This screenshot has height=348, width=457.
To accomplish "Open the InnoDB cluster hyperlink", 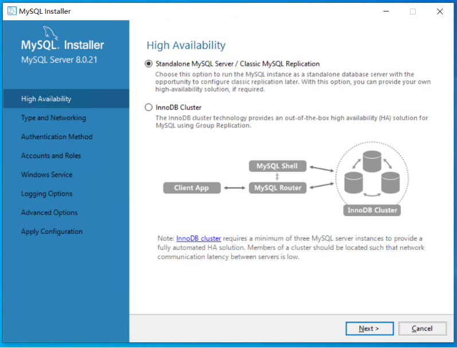I will coord(198,238).
